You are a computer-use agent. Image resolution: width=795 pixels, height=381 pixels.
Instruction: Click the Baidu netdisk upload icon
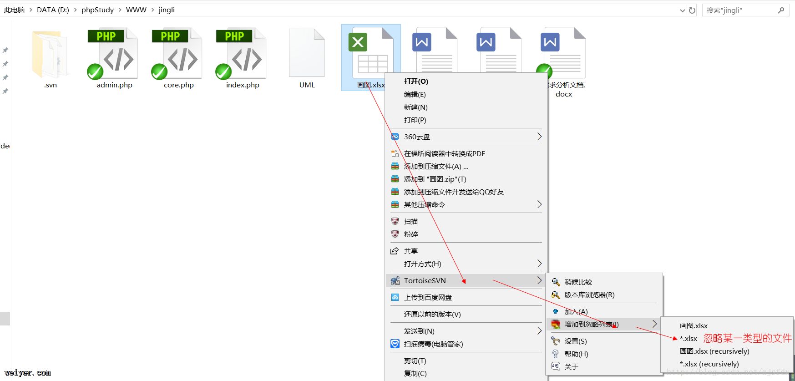coord(395,297)
